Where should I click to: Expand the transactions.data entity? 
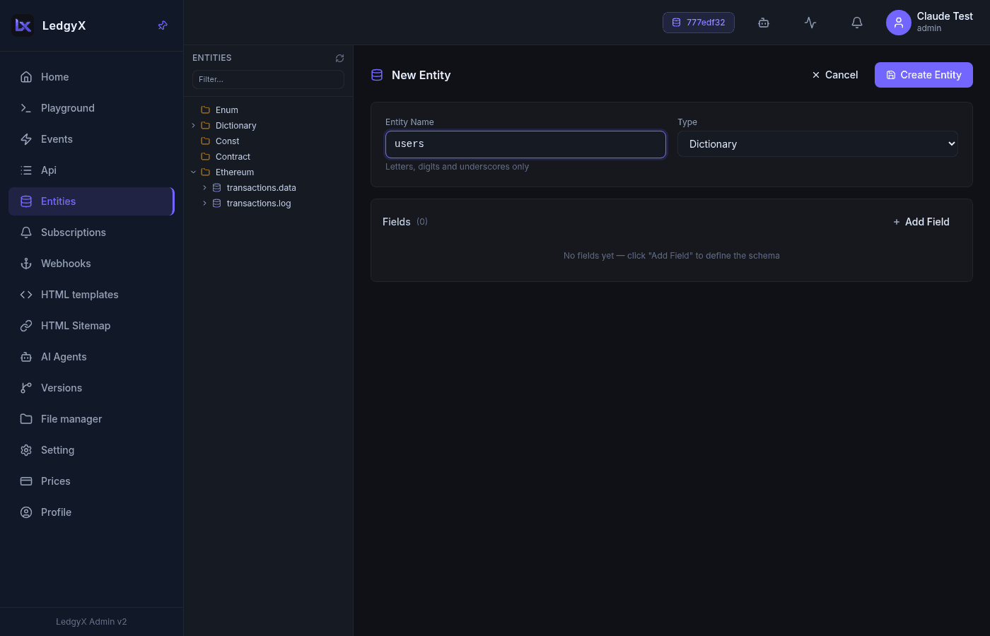pyautogui.click(x=204, y=188)
